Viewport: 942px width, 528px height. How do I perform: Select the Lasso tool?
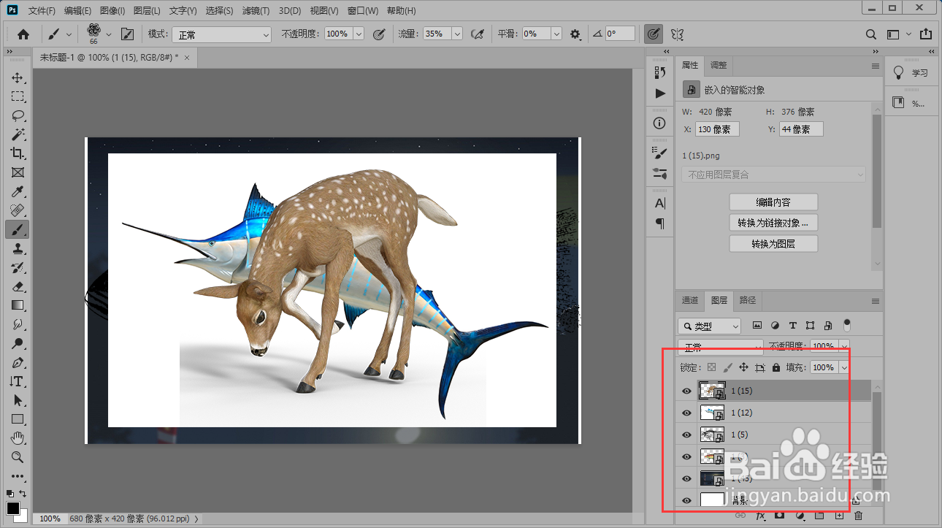coord(18,116)
